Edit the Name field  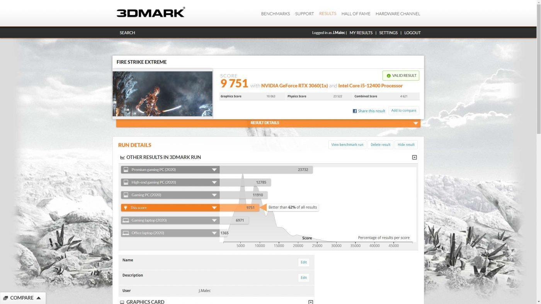click(304, 262)
